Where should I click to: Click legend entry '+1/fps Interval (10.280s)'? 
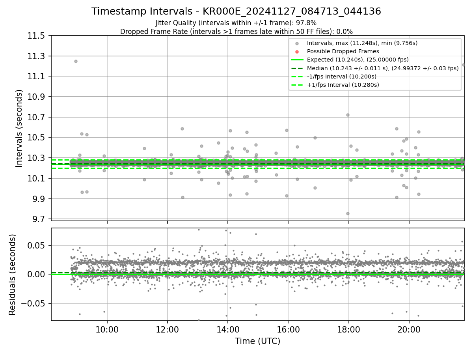point(343,85)
